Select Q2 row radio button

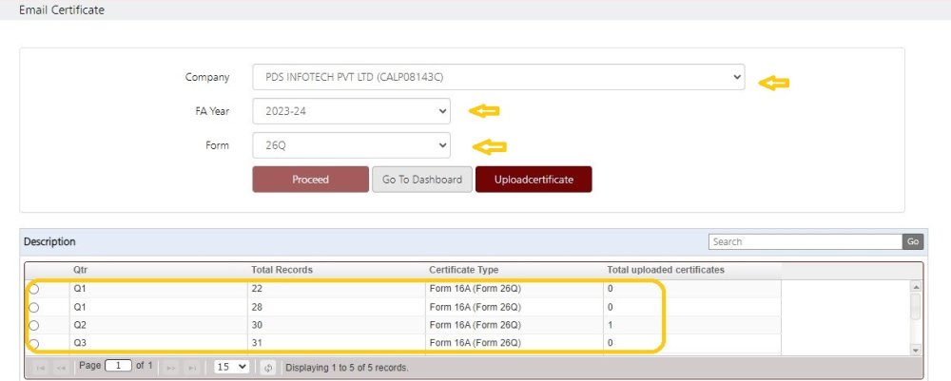coord(34,325)
